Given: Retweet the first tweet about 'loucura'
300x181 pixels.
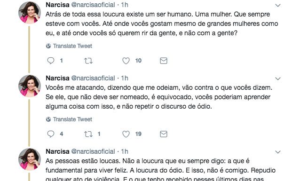Looking at the screenshot, I should [x=88, y=61].
